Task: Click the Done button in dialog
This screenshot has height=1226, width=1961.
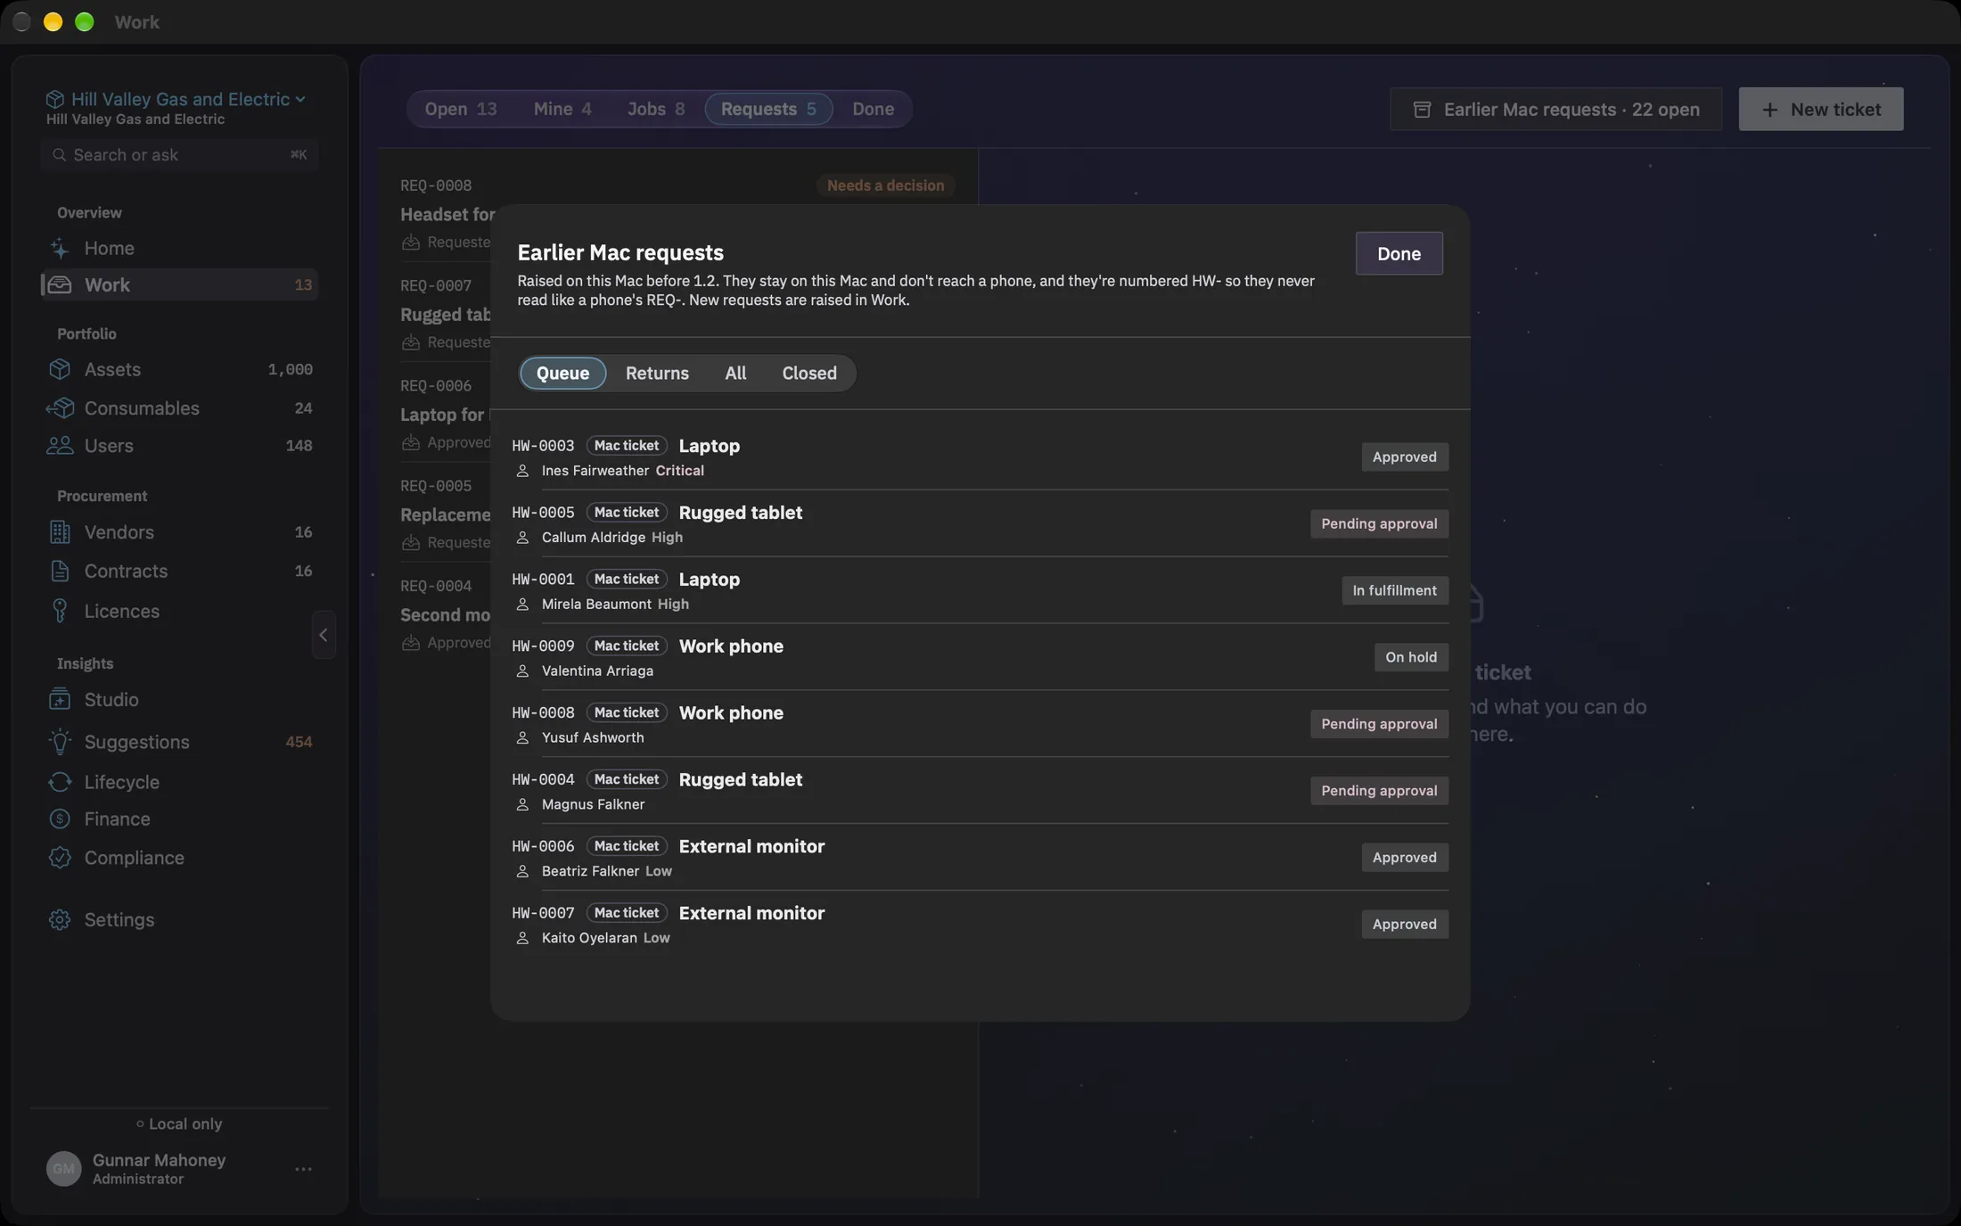Action: point(1399,253)
